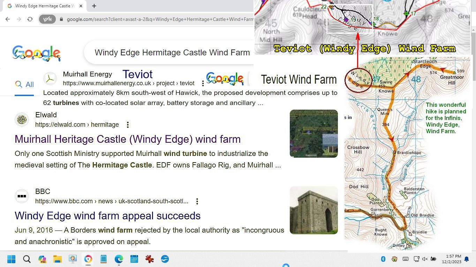This screenshot has width=476, height=267.
Task: Open the clock showing 1:57 PM
Action: (452, 259)
